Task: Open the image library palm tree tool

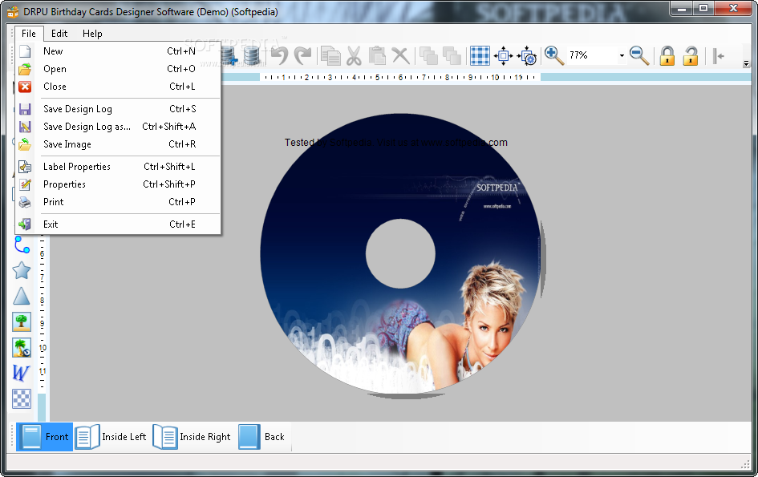Action: (22, 347)
